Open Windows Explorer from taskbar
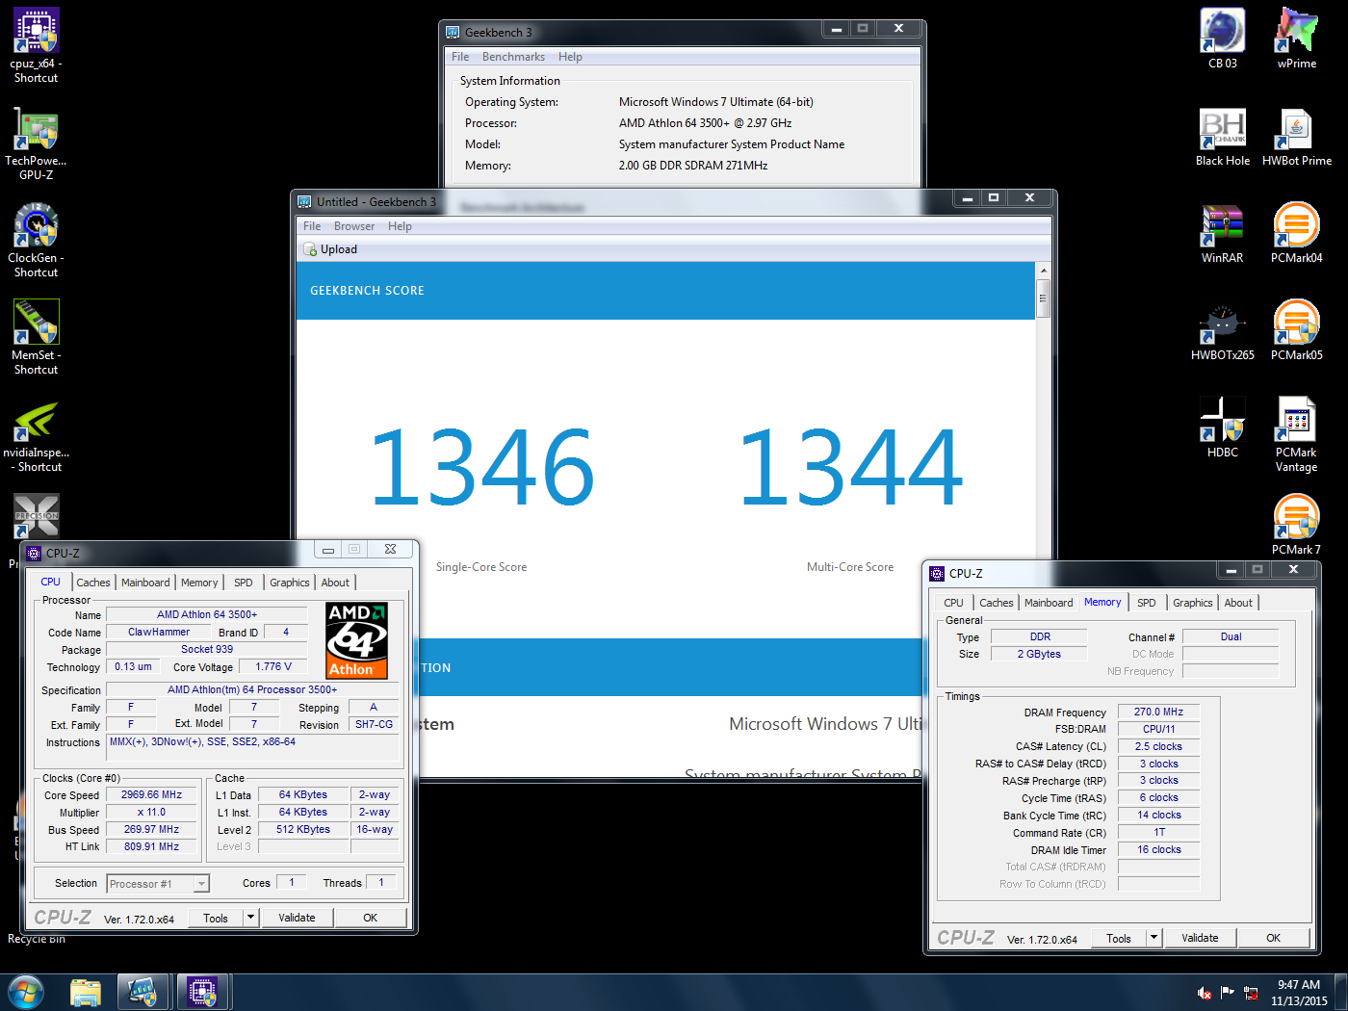Image resolution: width=1348 pixels, height=1011 pixels. (86, 992)
